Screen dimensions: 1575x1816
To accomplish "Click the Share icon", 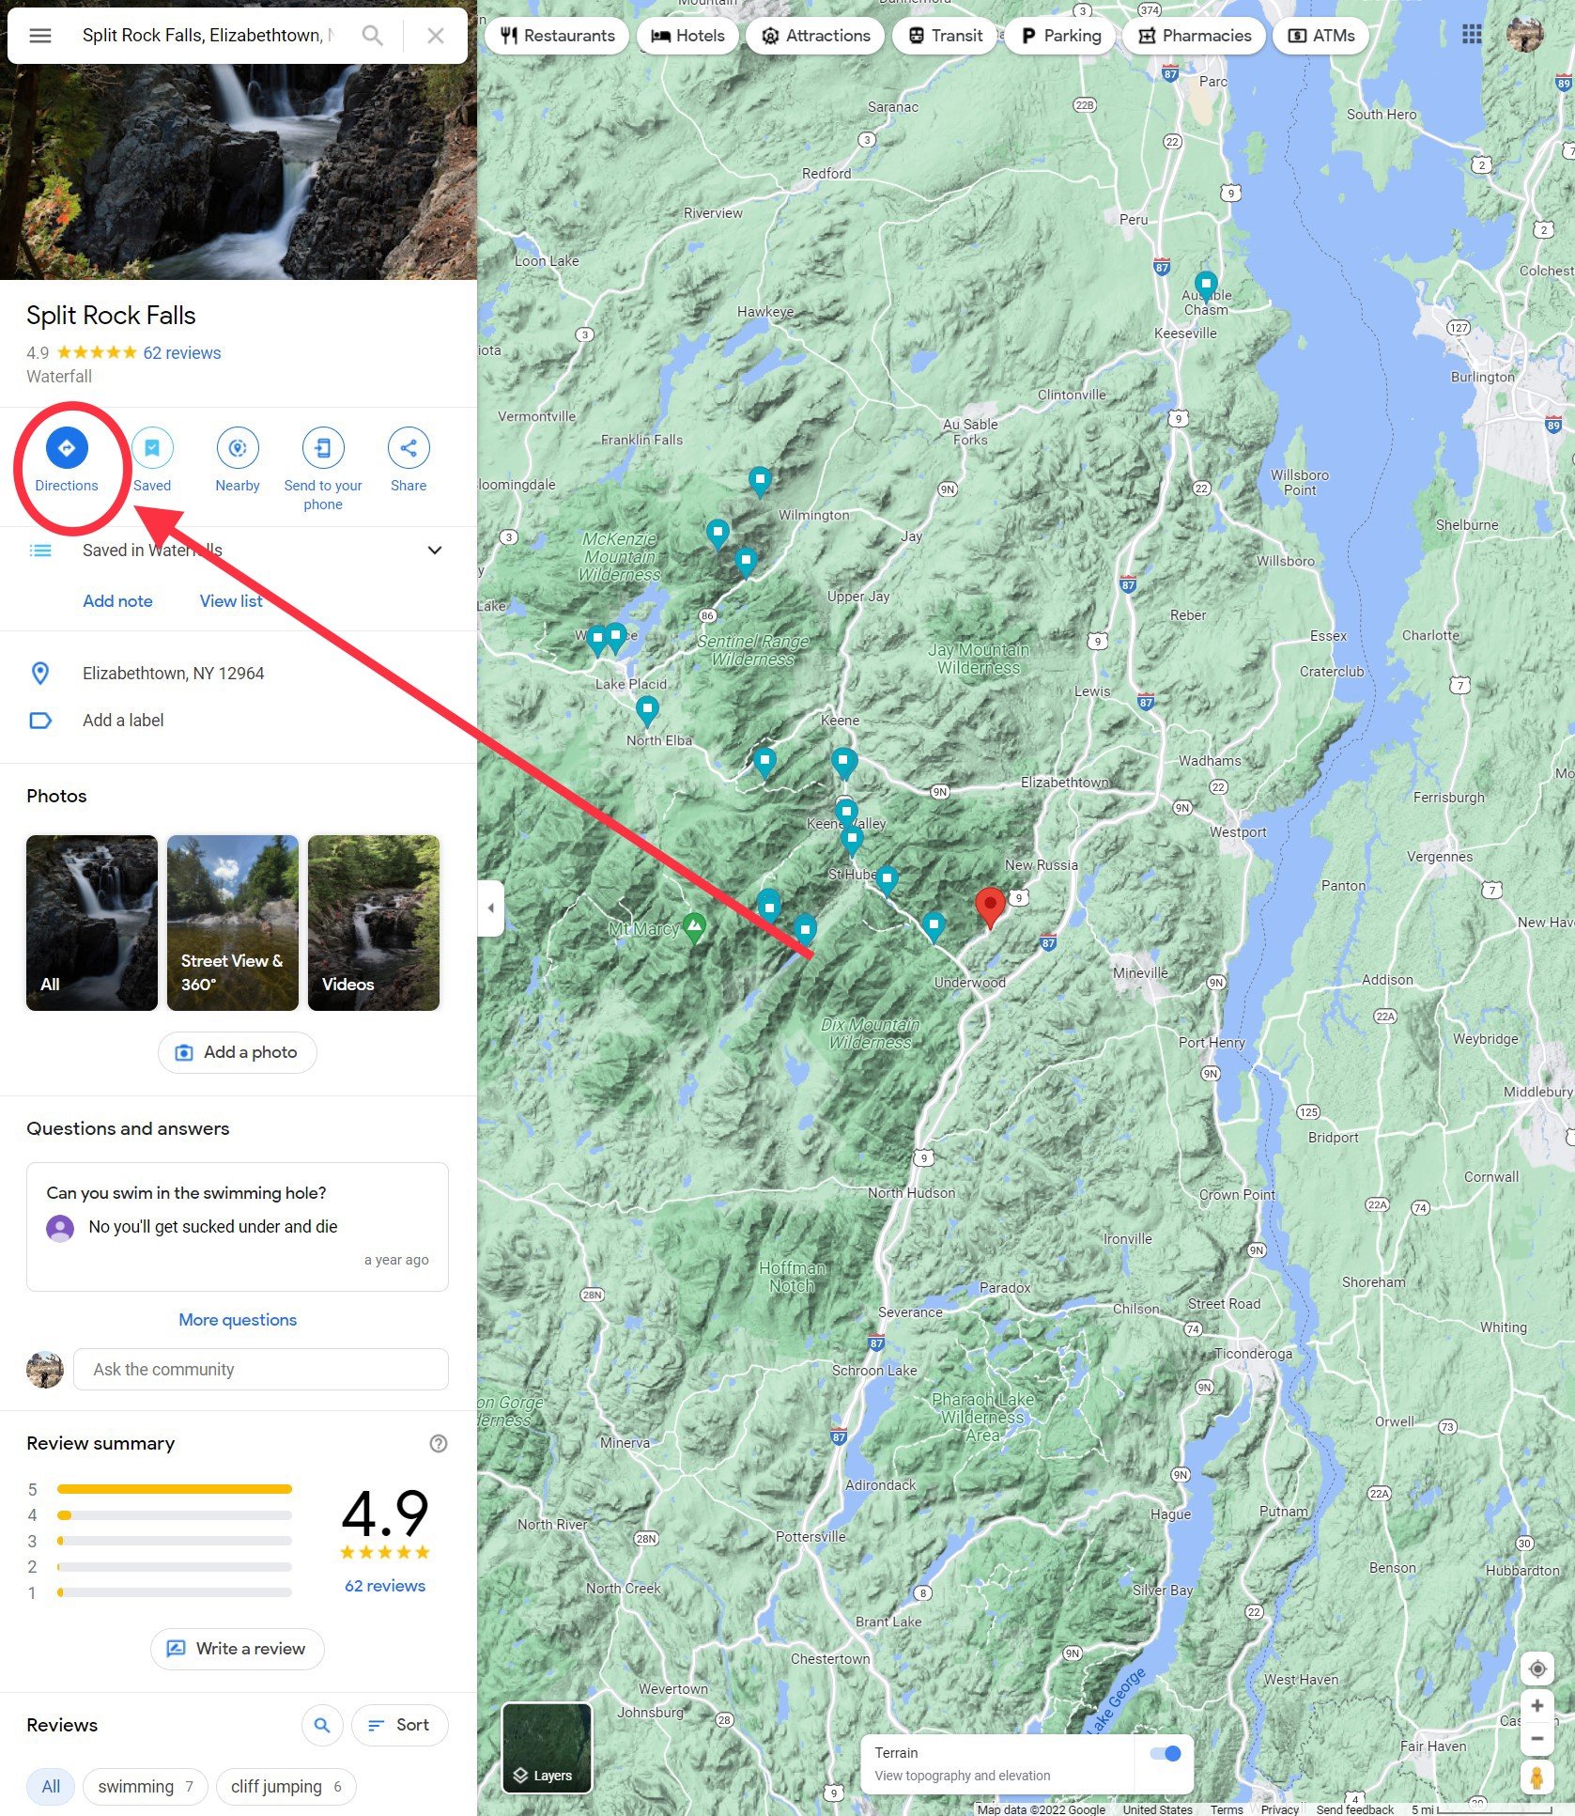I will 409,448.
